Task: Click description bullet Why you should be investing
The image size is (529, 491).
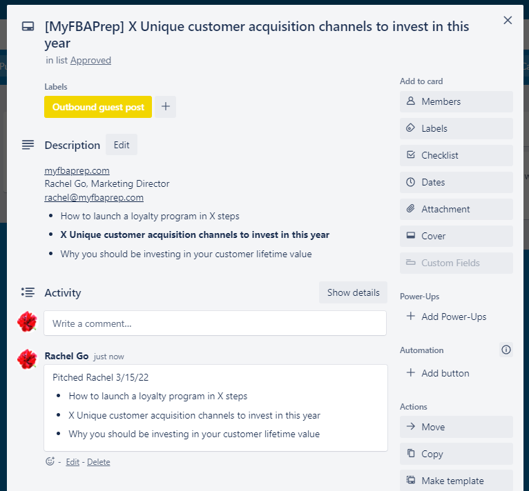Action: coord(186,254)
